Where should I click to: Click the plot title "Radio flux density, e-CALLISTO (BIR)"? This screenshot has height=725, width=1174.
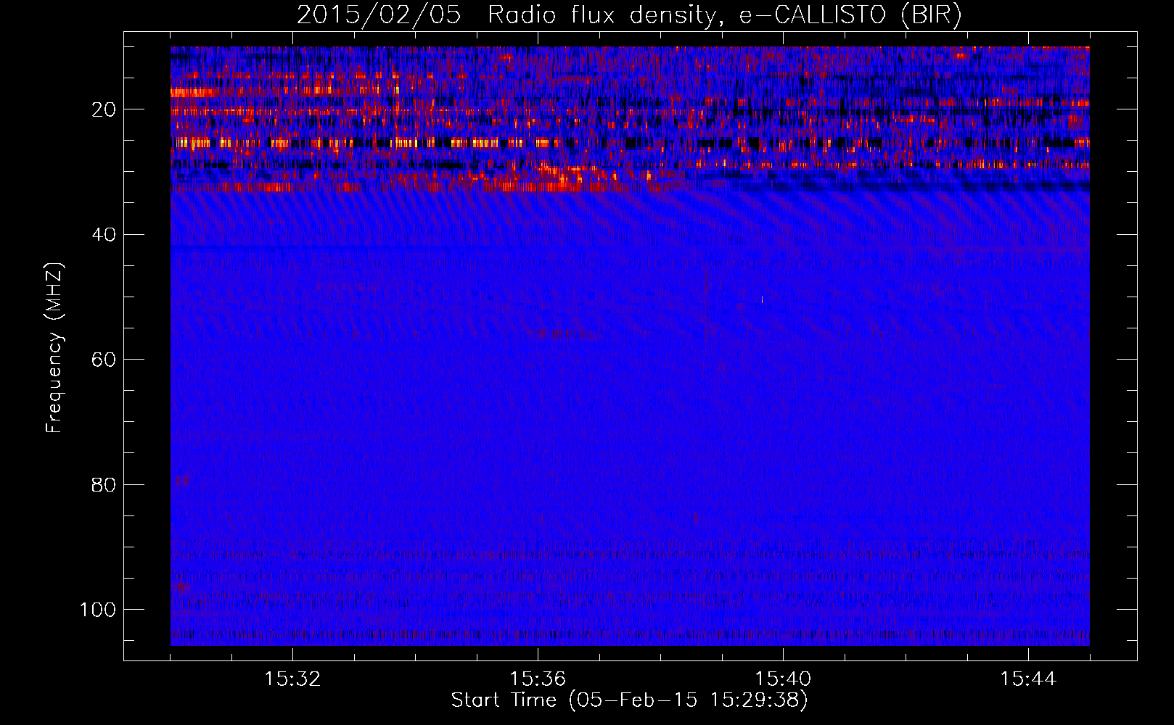coord(724,15)
